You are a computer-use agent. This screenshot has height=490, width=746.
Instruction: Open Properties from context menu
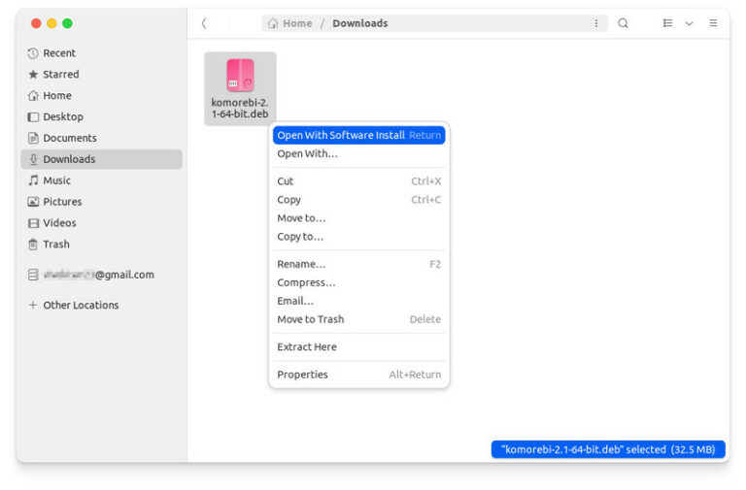[303, 375]
